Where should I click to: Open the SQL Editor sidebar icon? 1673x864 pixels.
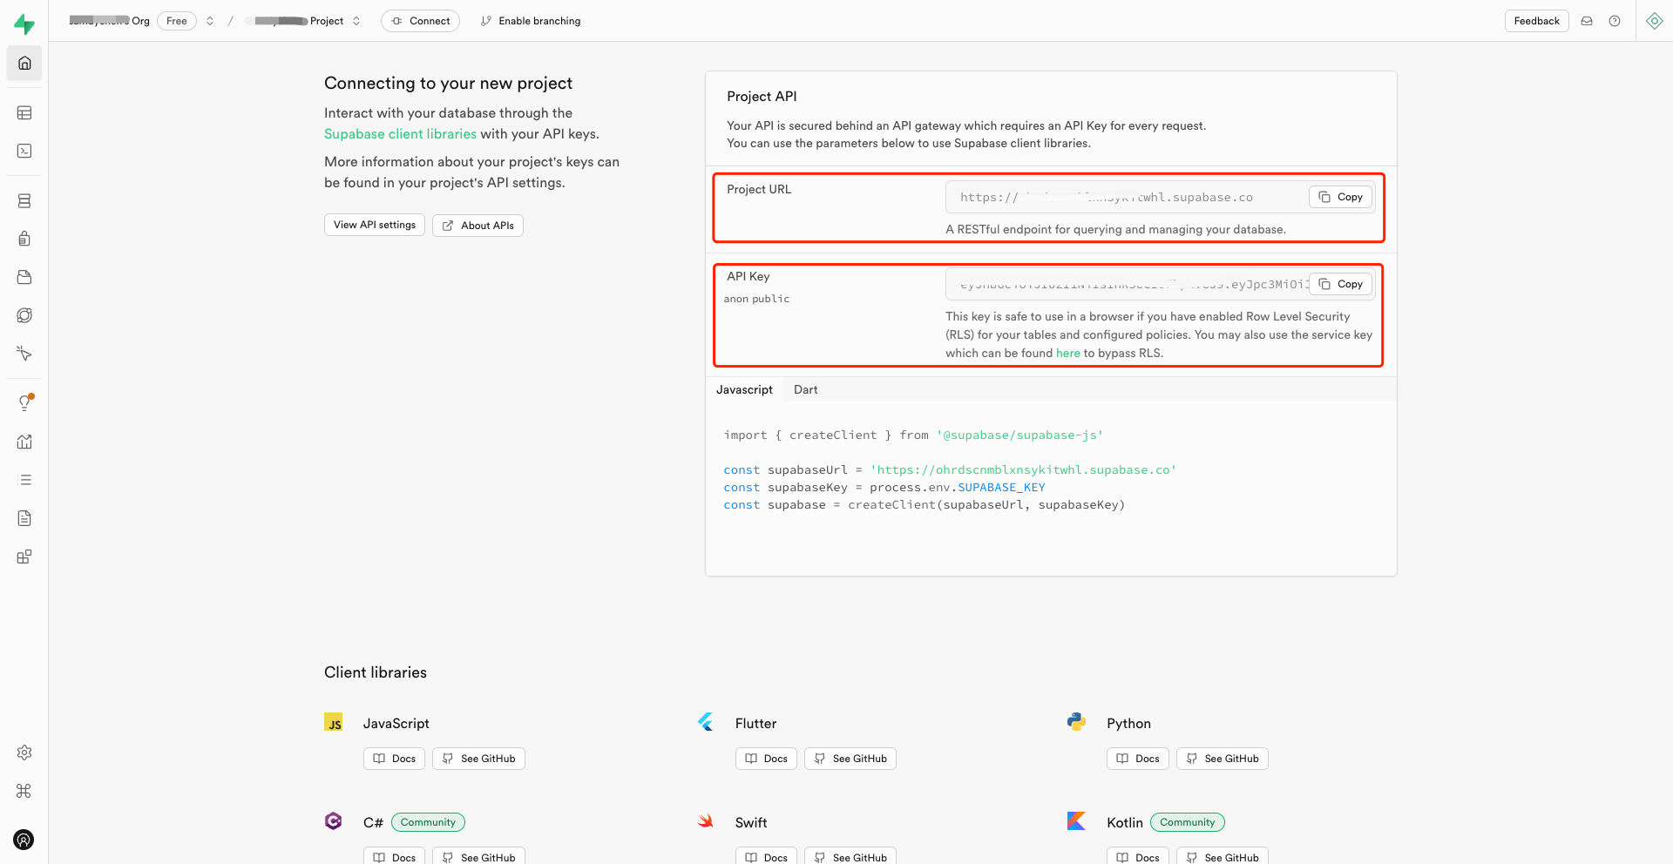click(24, 151)
